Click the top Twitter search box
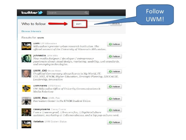This screenshot has width=186, height=140. pos(68,13)
